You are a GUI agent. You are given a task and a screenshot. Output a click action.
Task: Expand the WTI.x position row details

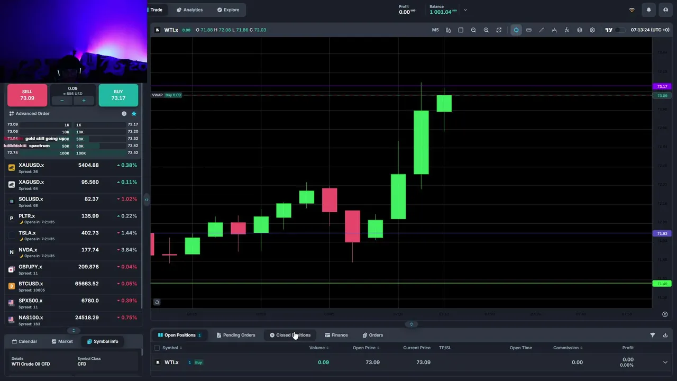[x=665, y=362]
